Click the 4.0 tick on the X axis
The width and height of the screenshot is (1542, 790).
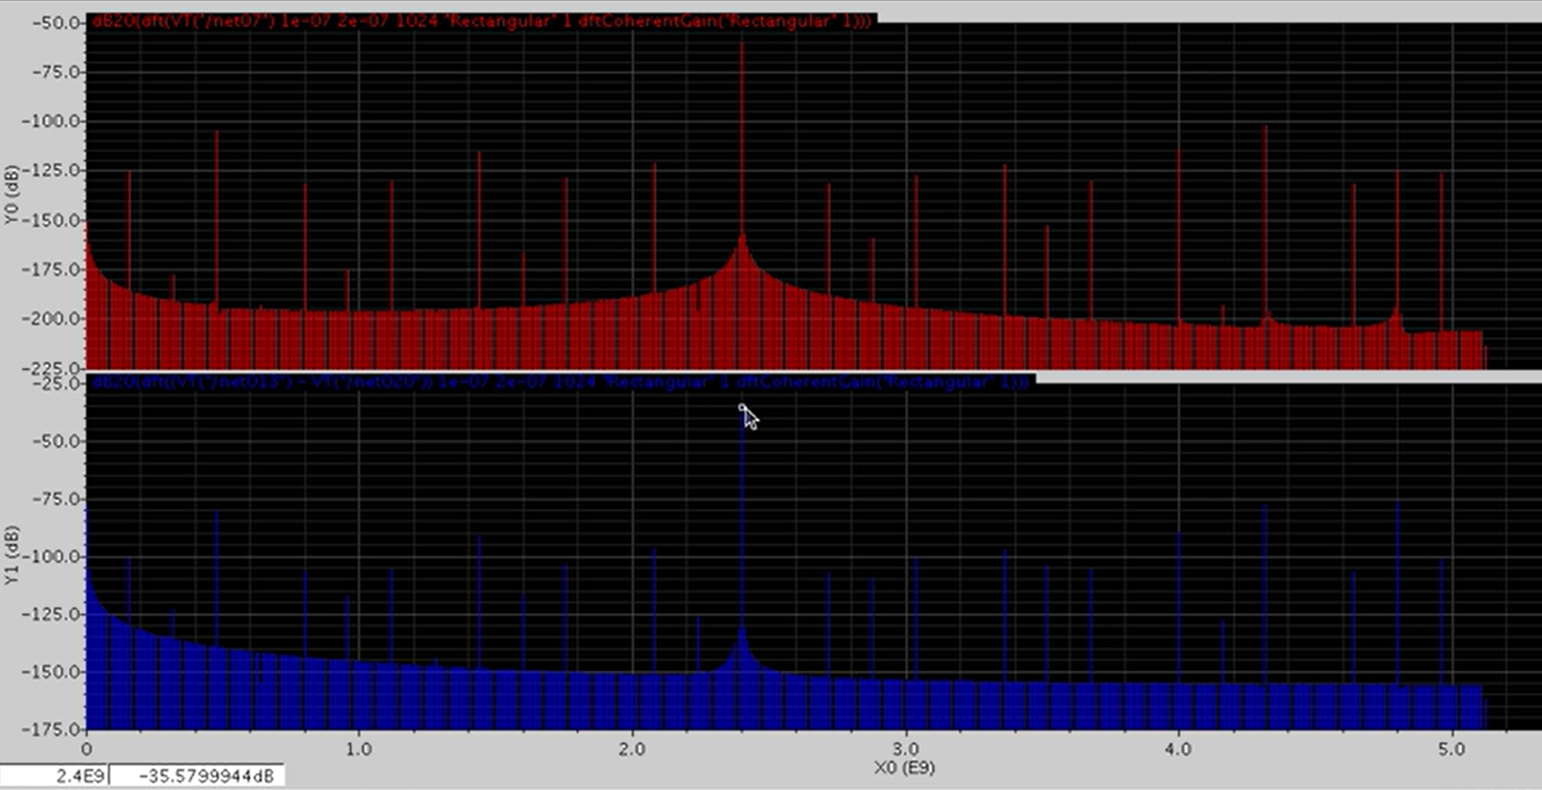click(1178, 749)
